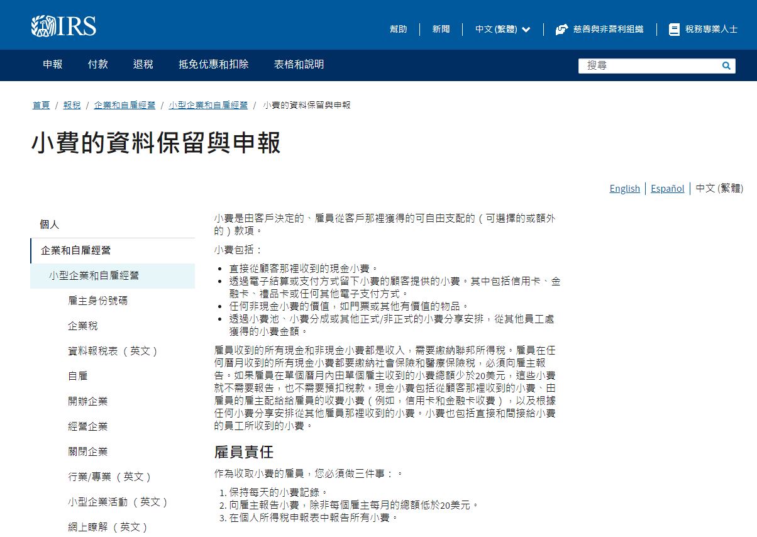Switch page language to English

tap(624, 189)
